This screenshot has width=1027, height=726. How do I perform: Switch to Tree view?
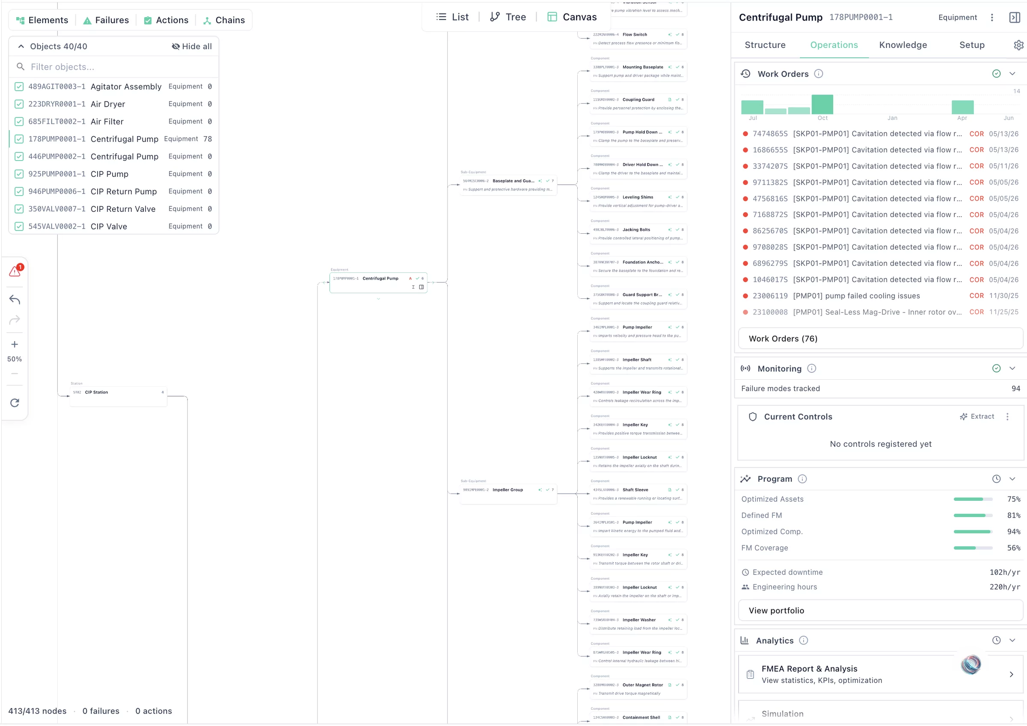[508, 17]
